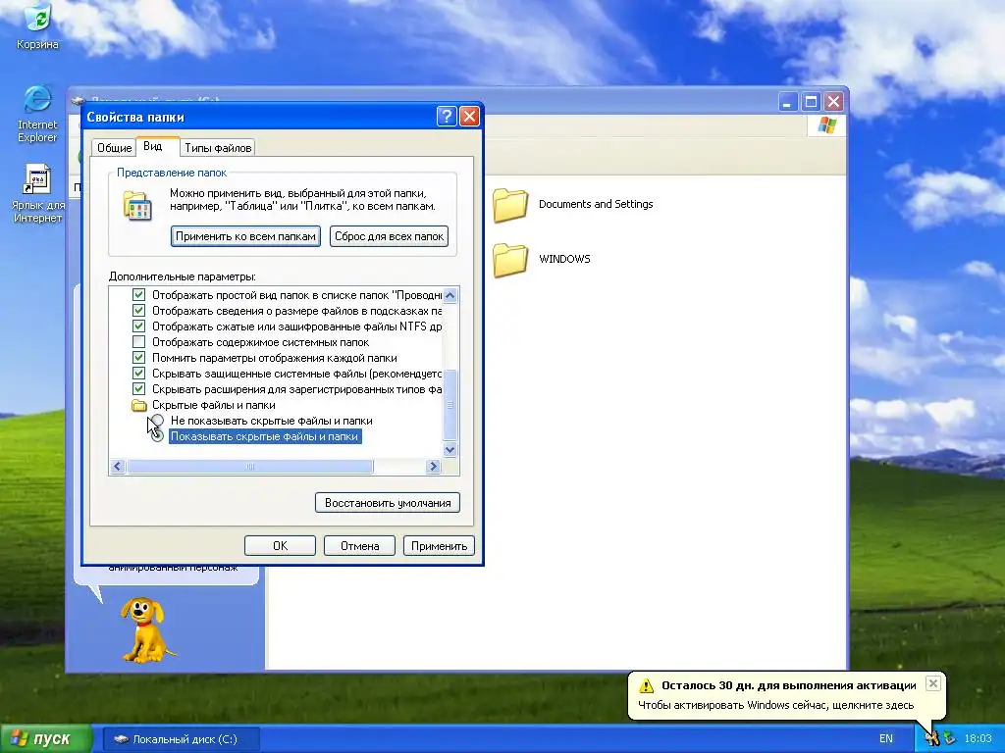Open the Пуск start menu
1005x753 pixels.
pos(45,739)
